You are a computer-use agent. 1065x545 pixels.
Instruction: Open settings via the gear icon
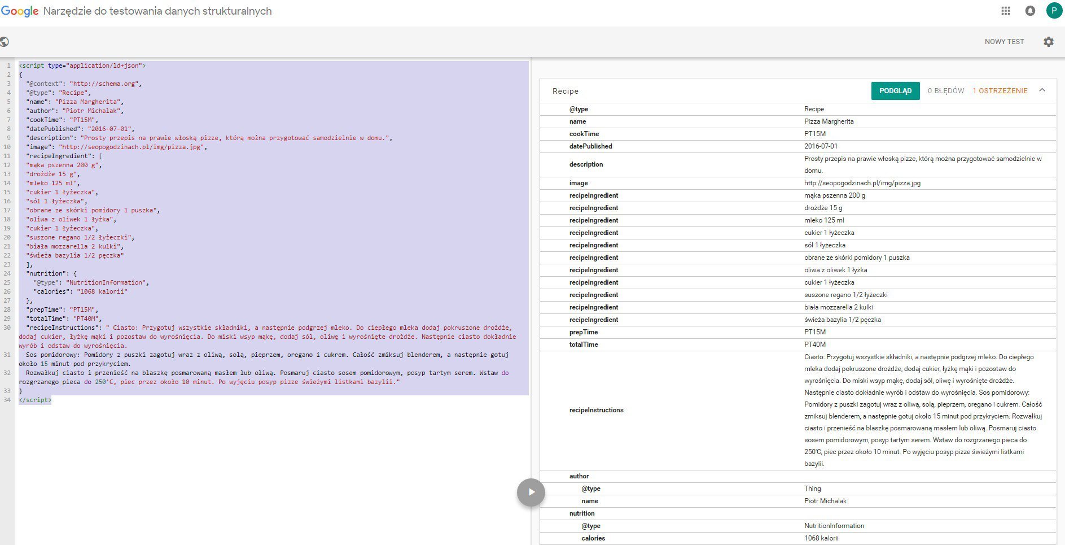1048,42
